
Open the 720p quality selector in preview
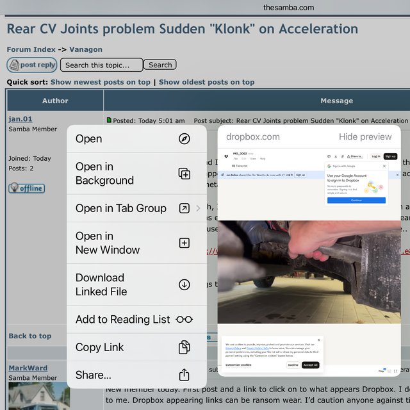pyautogui.click(x=382, y=371)
